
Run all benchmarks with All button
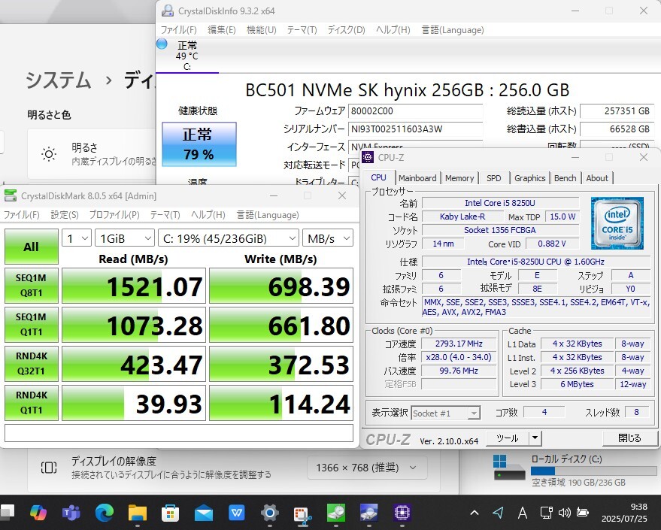(32, 247)
